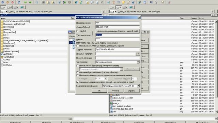Screen dimensions: 218x123
Task: Open file search via magnifier icon
Action: [37, 2]
